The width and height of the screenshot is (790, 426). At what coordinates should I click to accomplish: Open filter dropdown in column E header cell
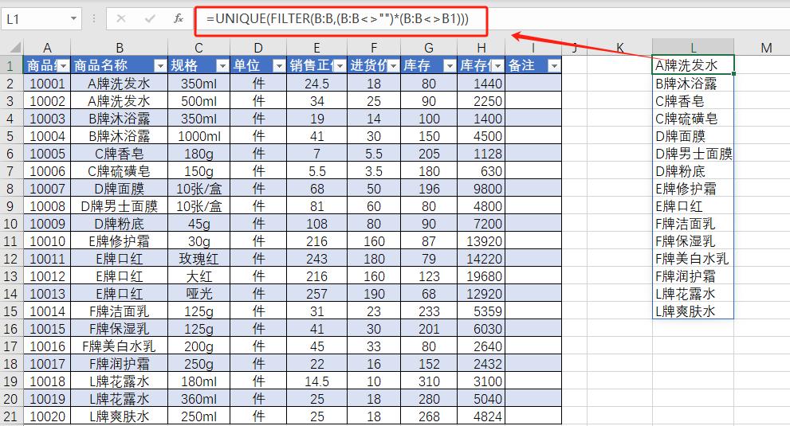tap(340, 65)
